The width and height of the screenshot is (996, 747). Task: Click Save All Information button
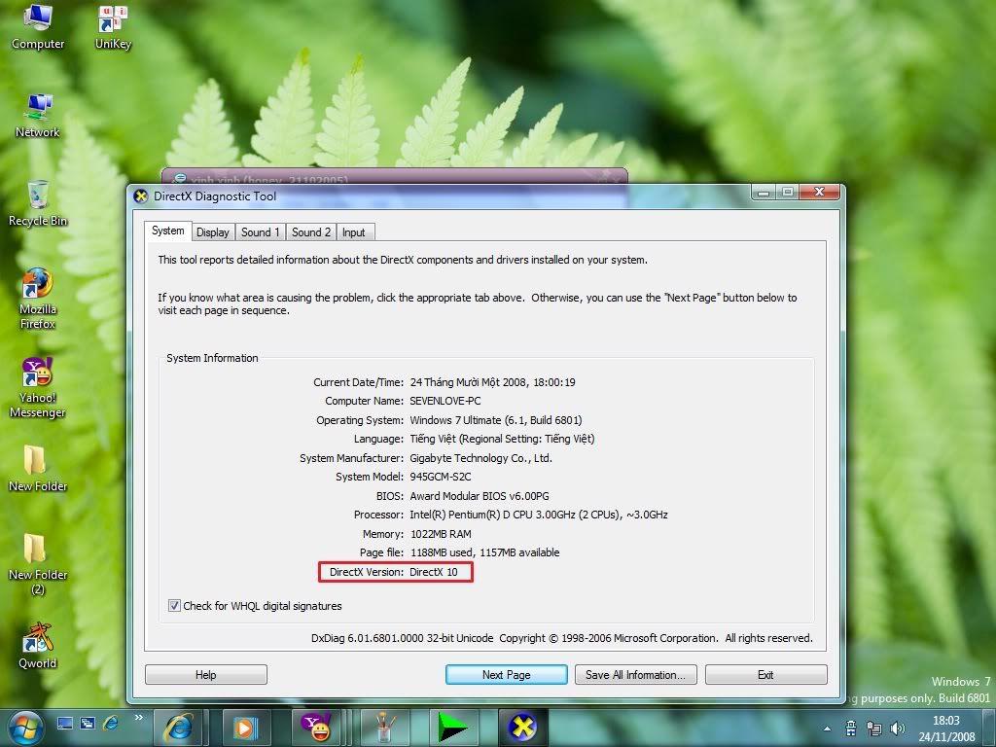(x=636, y=675)
